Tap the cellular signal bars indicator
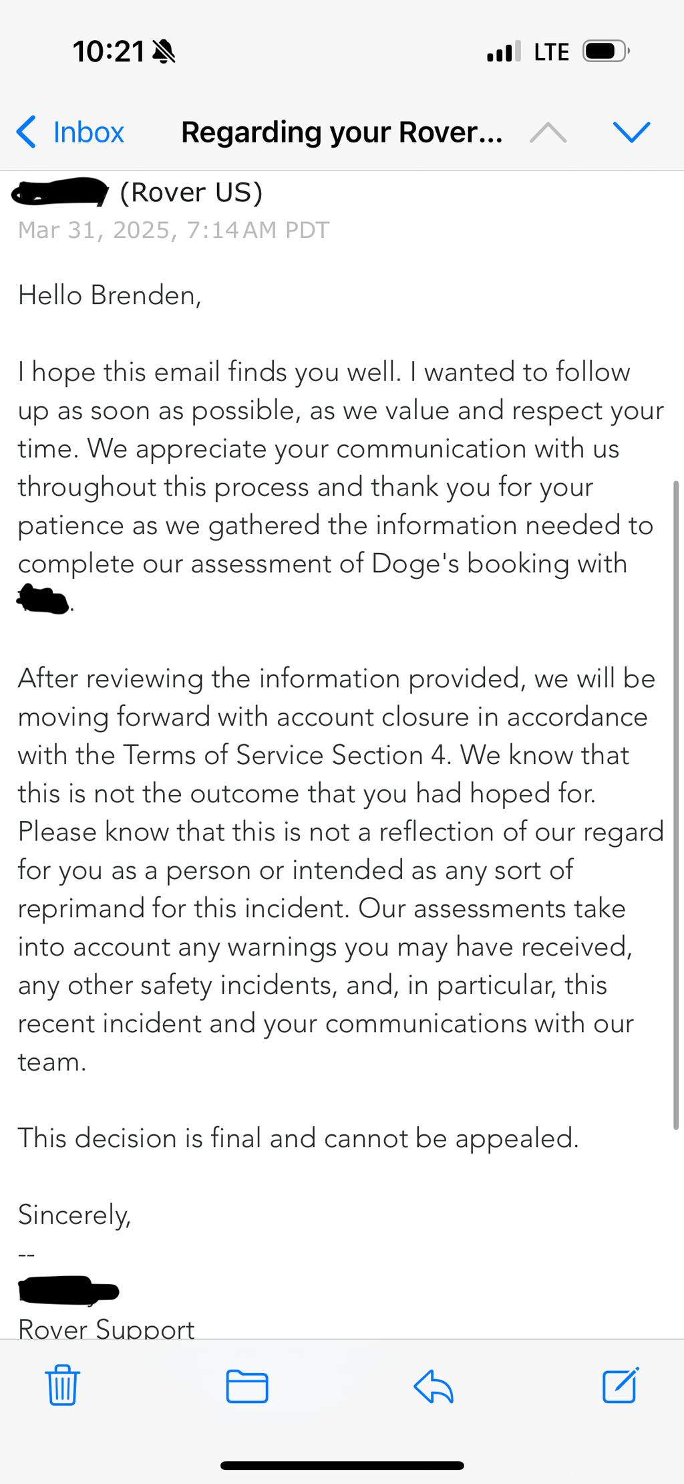The width and height of the screenshot is (684, 1484). tap(502, 51)
